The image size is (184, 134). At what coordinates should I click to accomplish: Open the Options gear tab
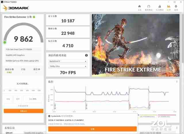point(177,7)
